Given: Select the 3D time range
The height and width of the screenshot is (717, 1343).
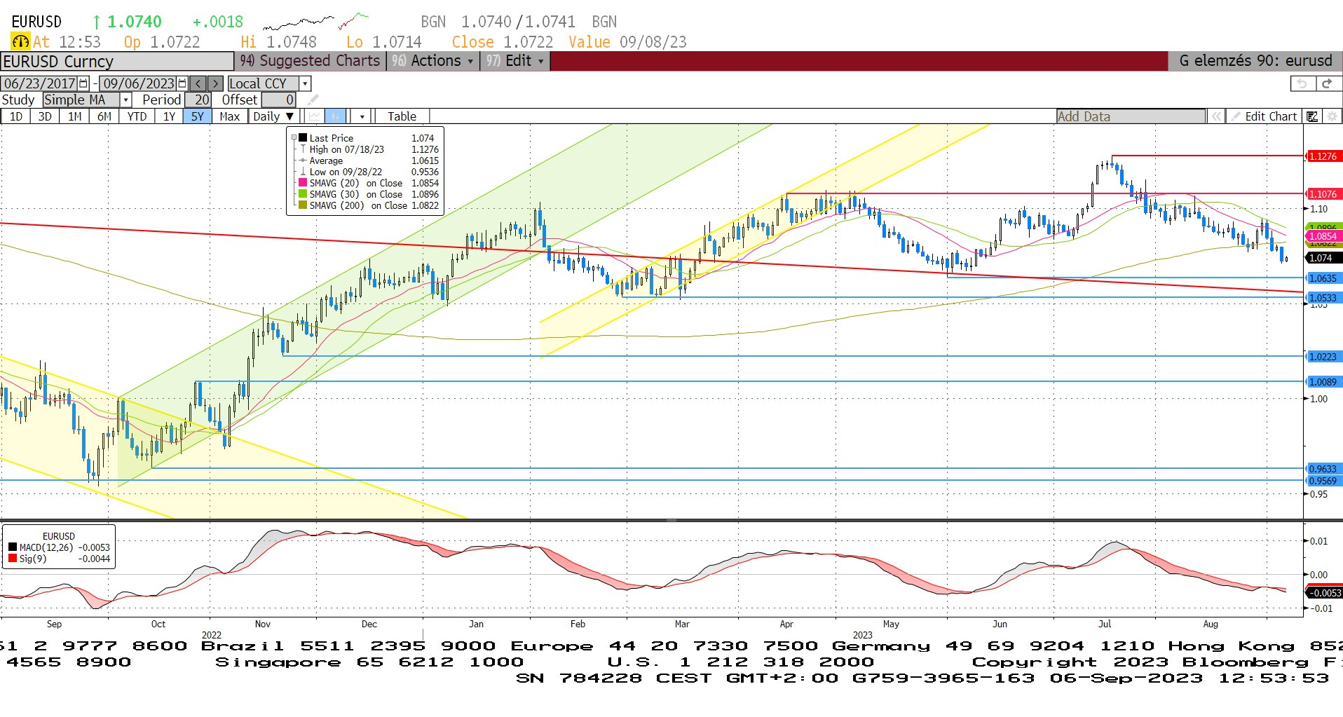Looking at the screenshot, I should coord(45,116).
